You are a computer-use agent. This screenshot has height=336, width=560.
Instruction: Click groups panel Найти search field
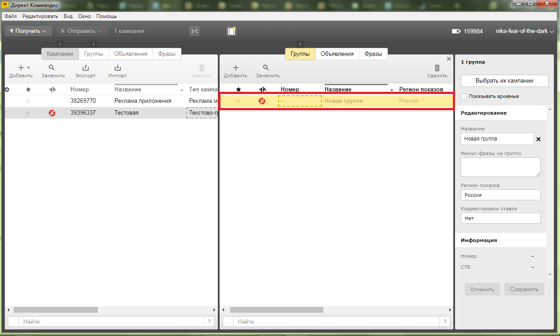coord(336,322)
